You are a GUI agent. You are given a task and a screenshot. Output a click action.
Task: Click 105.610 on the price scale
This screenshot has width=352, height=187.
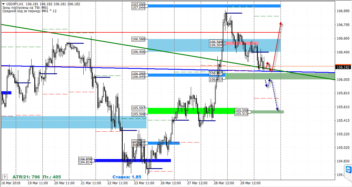(343, 107)
